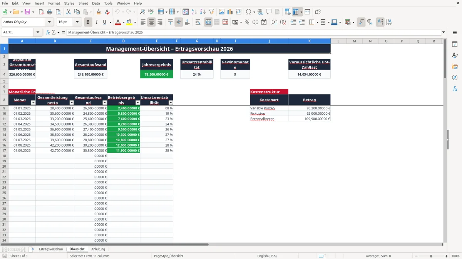Switch to the Ertragsvorschau sheet tab
The width and height of the screenshot is (462, 259).
click(51, 249)
